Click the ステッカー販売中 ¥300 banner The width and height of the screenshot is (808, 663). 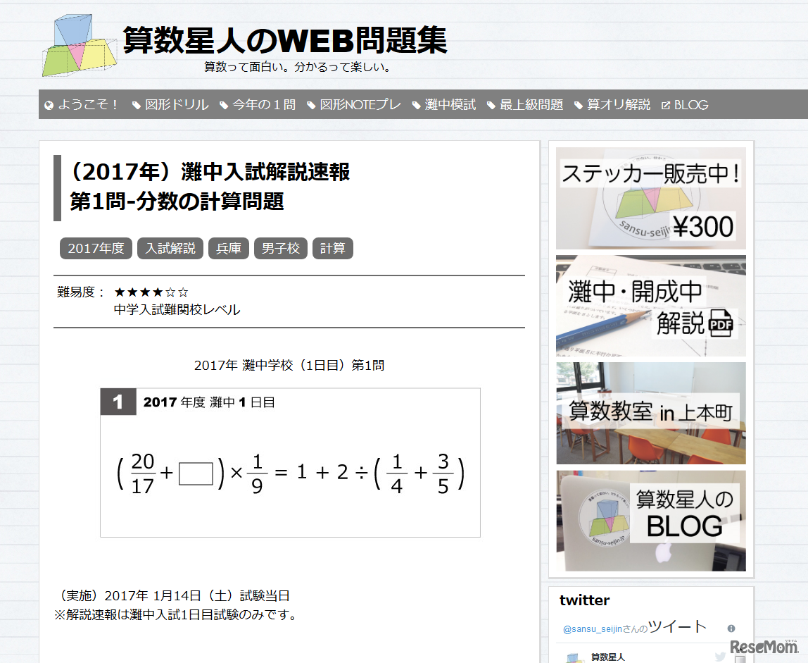[x=650, y=198]
